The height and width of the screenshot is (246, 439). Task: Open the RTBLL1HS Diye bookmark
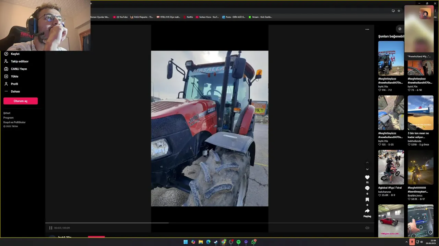click(168, 17)
